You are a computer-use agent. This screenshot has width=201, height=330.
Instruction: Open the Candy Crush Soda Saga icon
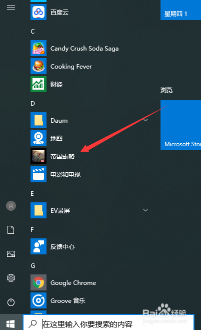click(38, 48)
